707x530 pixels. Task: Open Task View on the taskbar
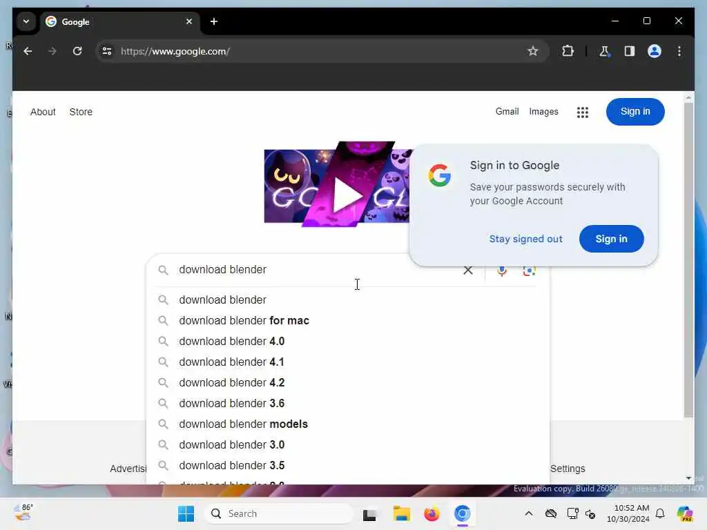click(x=370, y=513)
